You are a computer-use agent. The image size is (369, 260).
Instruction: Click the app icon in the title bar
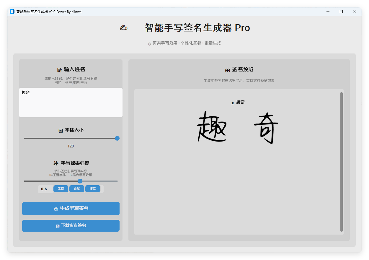(x=12, y=12)
